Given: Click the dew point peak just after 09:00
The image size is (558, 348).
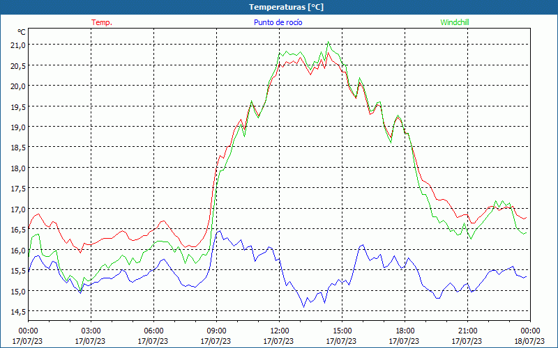Looking at the screenshot, I should point(220,231).
